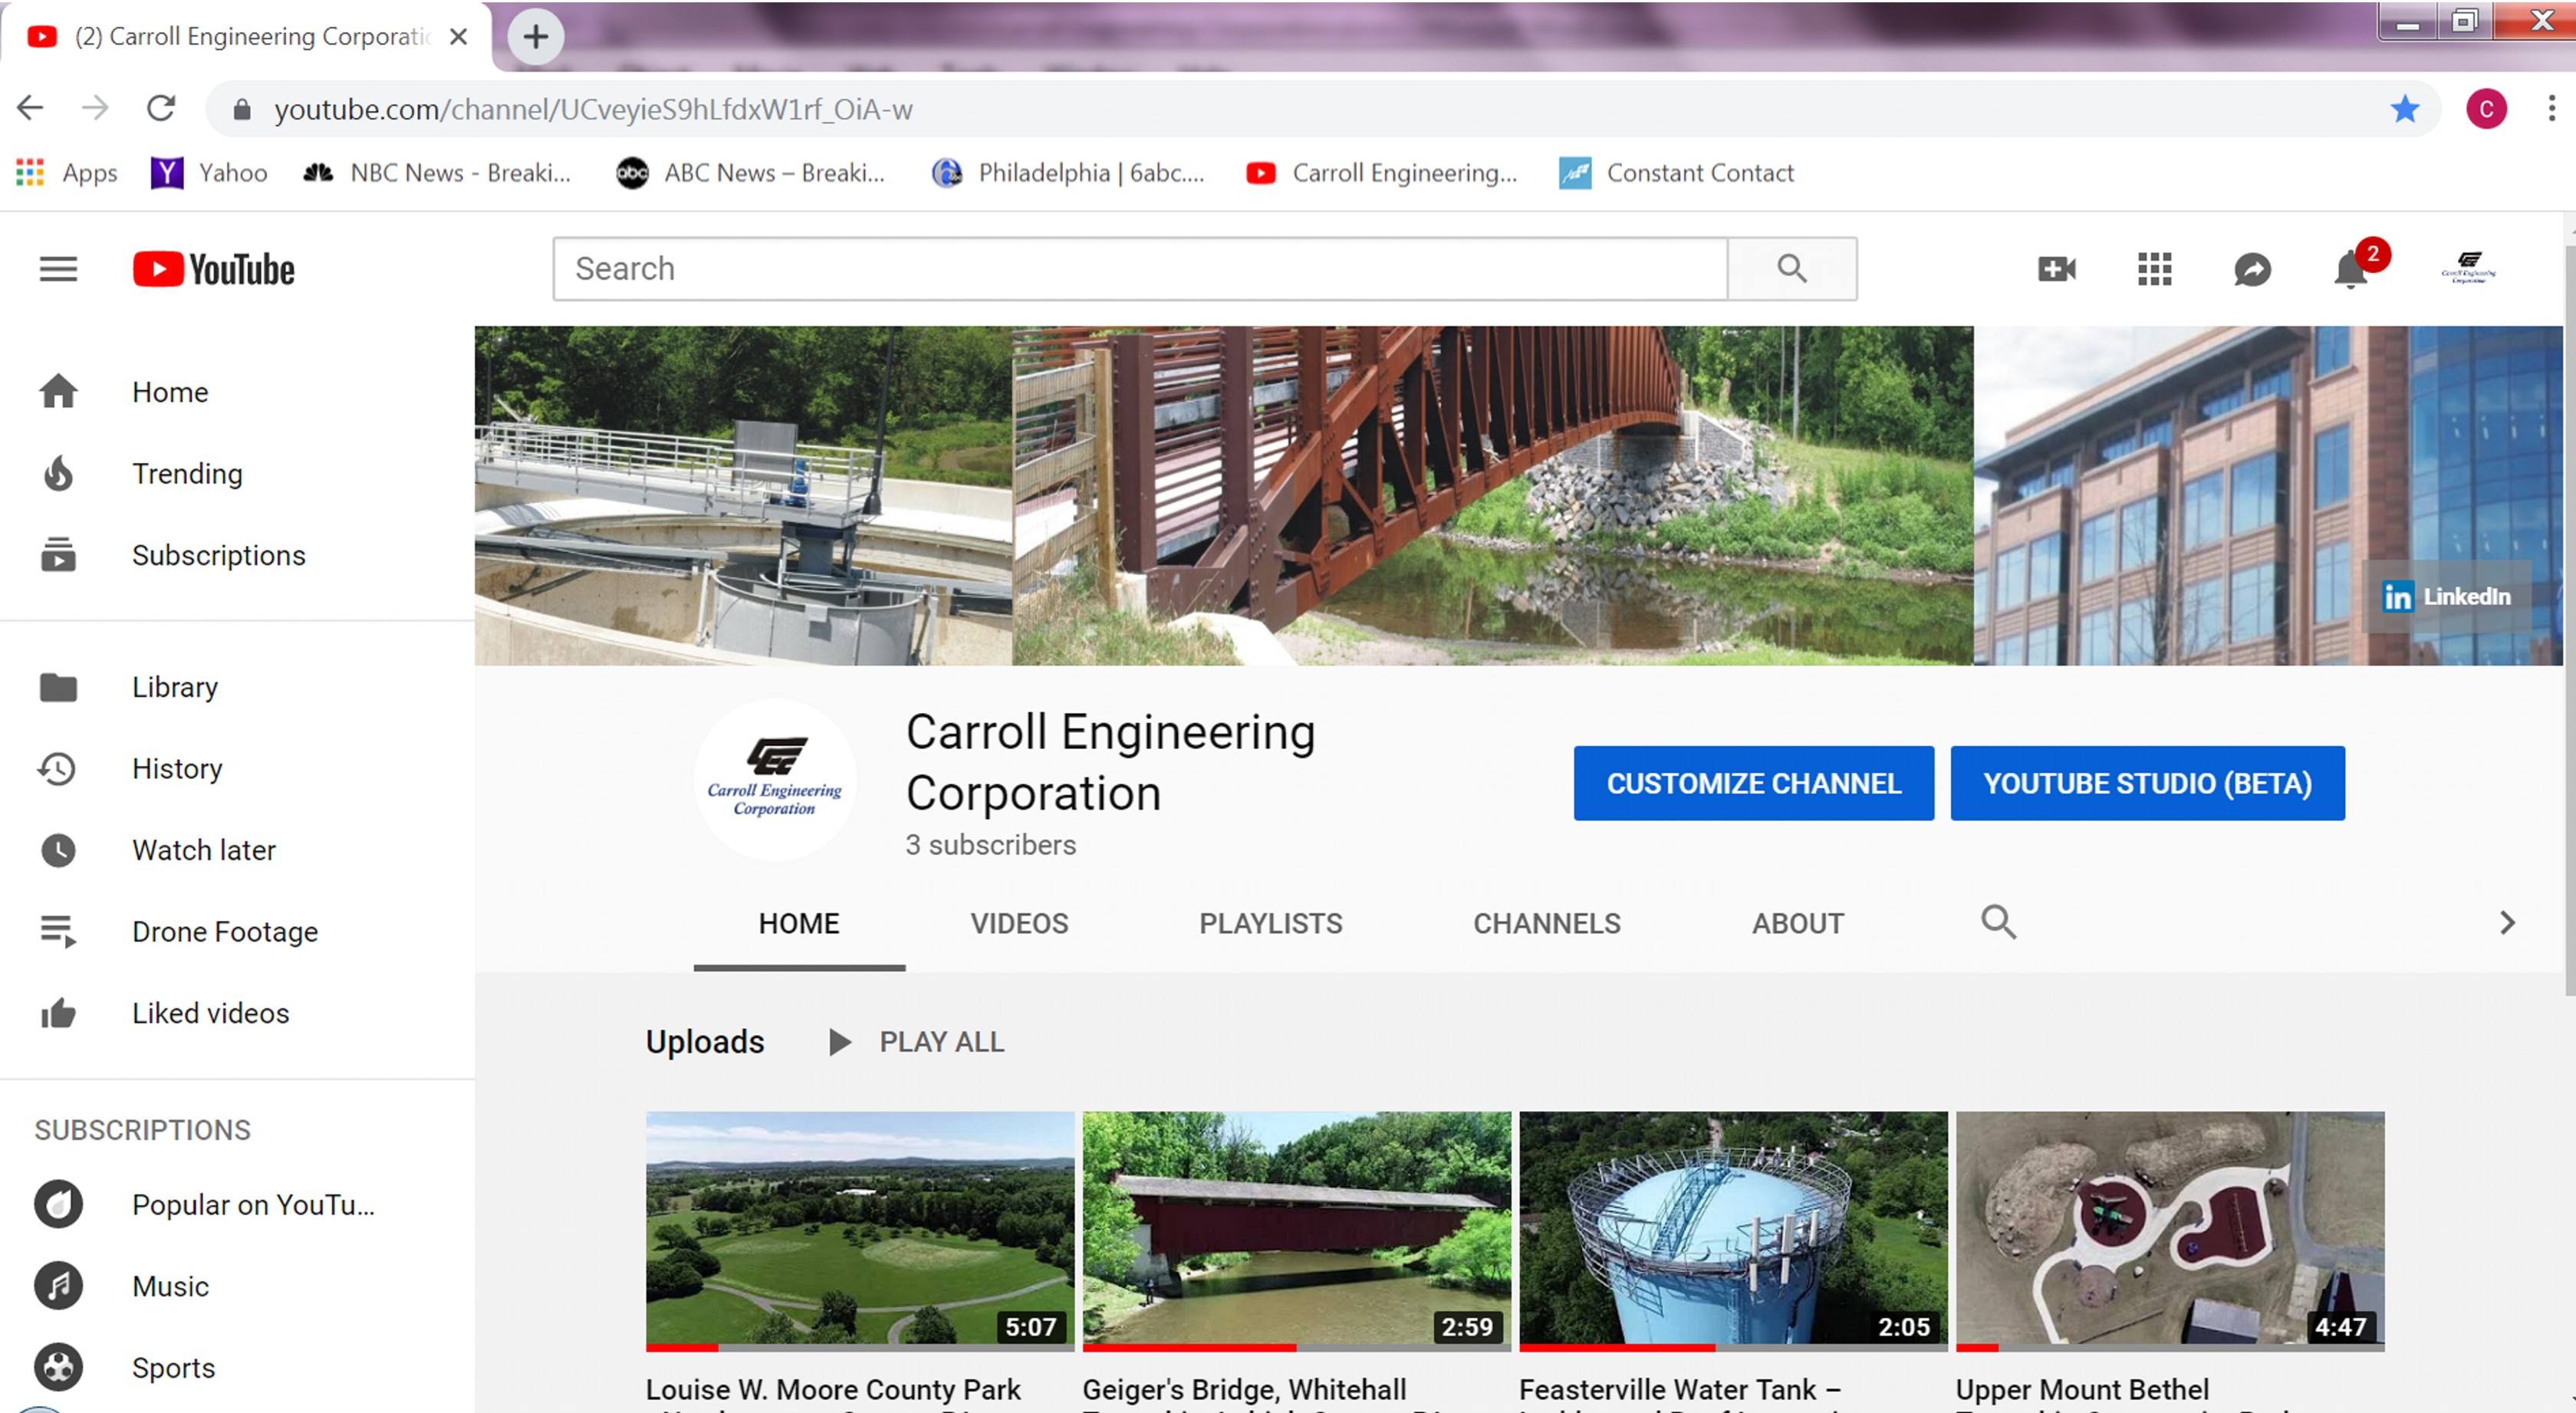Open the NBC News bookmark
Screen dimensions: 2576x1413
pos(437,173)
